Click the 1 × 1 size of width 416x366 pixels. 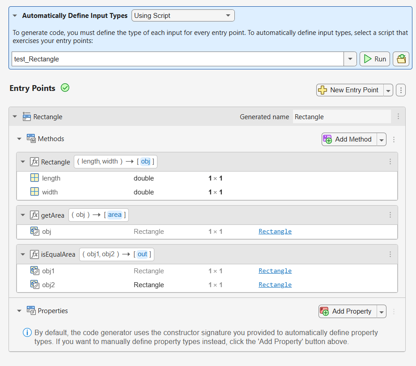coord(215,192)
